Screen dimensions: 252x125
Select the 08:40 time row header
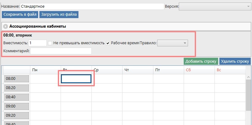point(17,97)
